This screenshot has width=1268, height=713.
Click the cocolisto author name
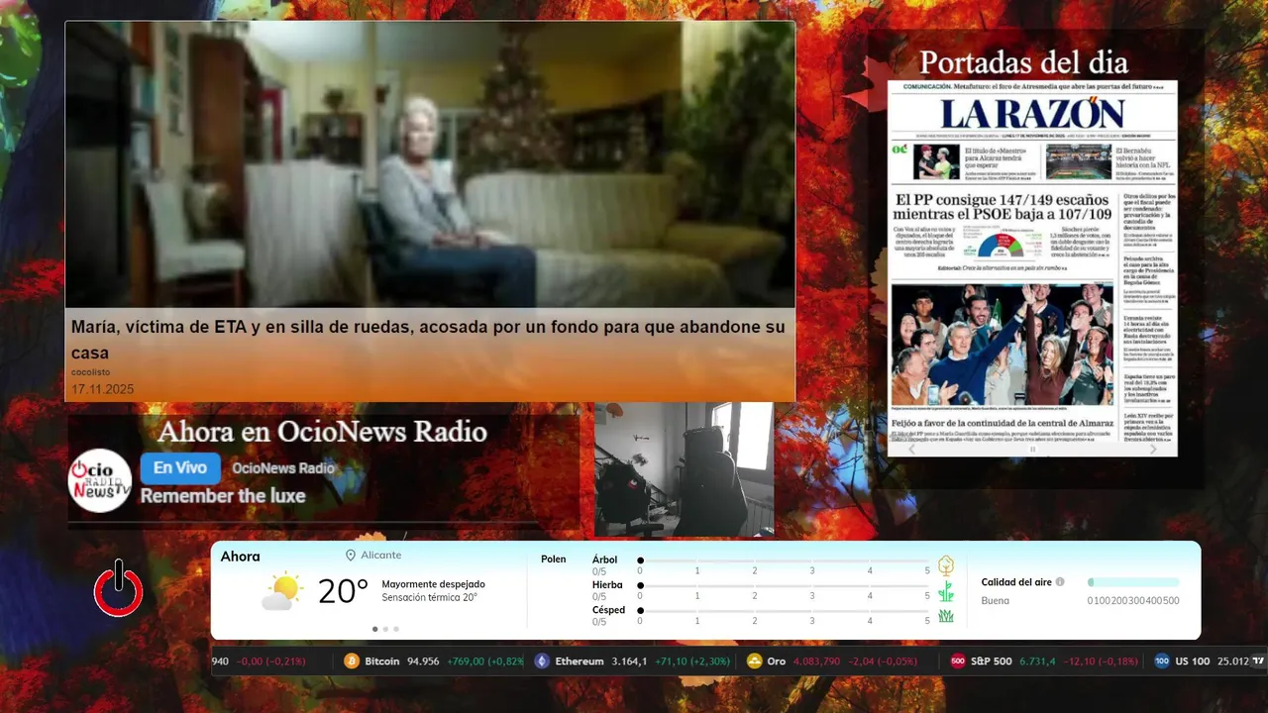[x=91, y=372]
